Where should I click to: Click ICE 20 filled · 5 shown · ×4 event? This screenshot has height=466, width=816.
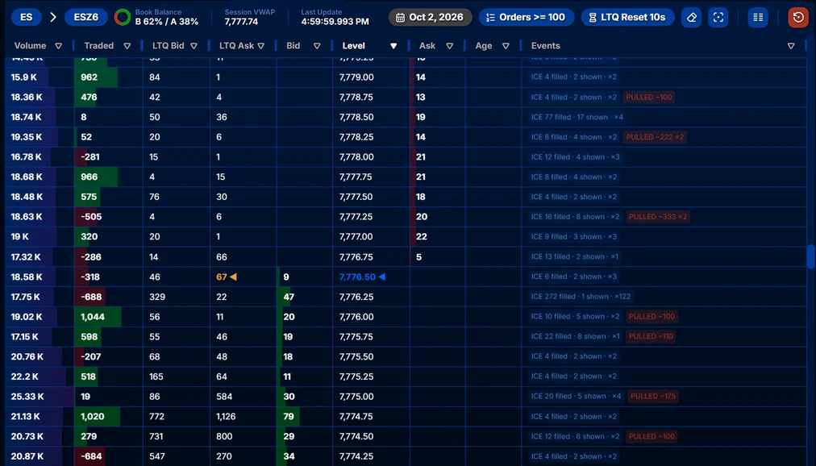[576, 396]
